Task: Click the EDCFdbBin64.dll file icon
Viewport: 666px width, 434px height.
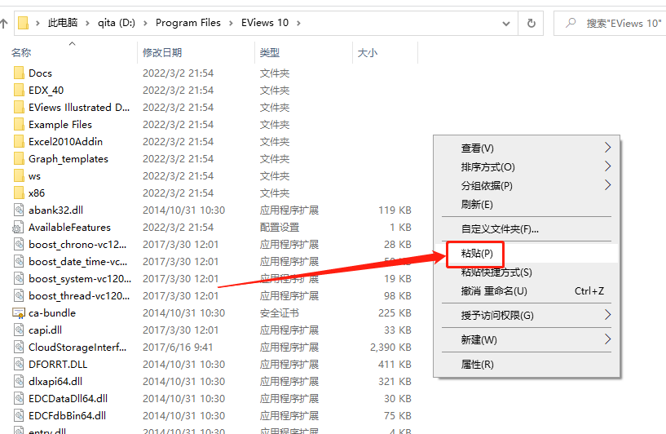Action: [19, 416]
